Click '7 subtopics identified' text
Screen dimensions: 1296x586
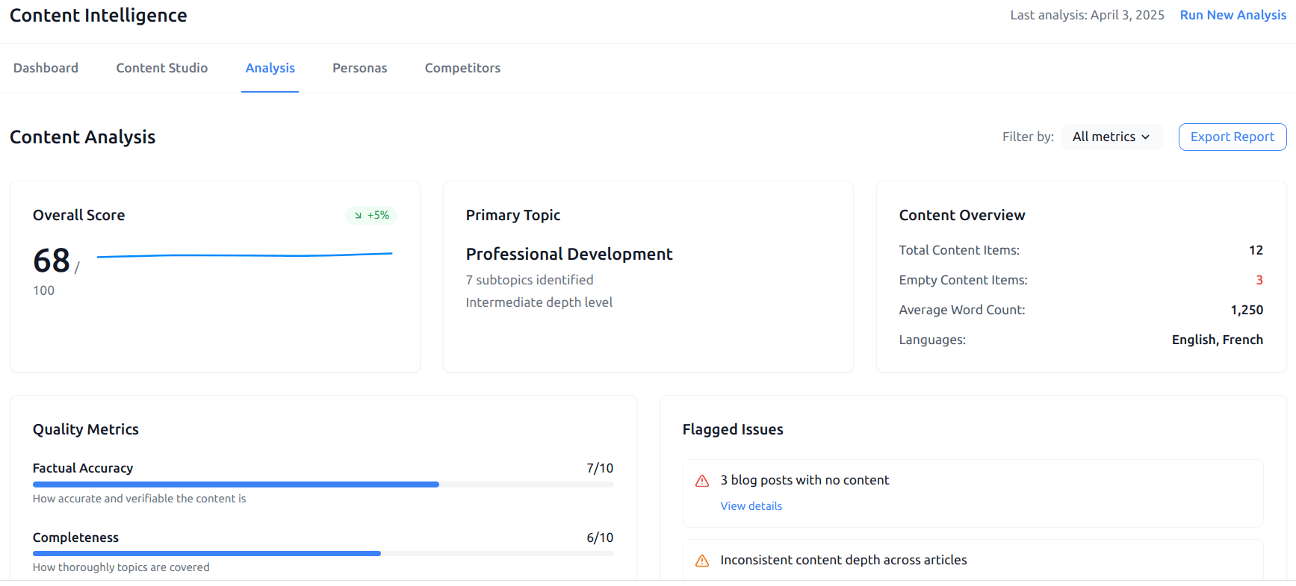coord(530,280)
